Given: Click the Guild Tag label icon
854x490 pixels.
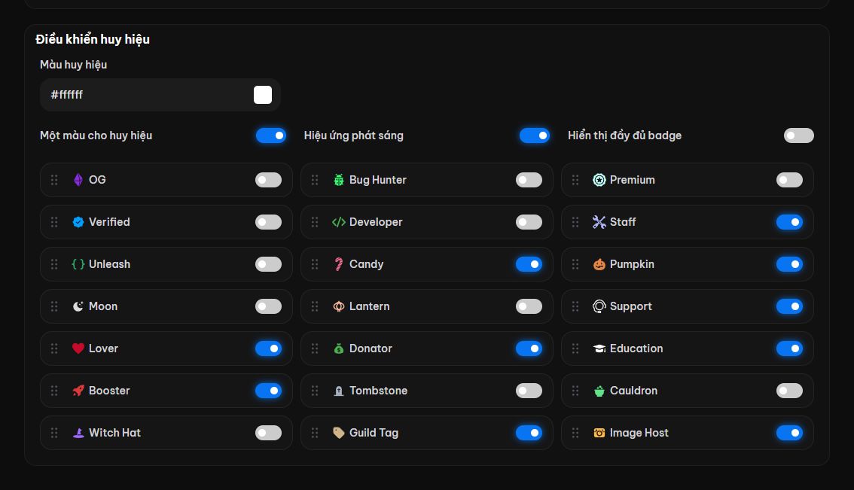Looking at the screenshot, I should pyautogui.click(x=339, y=433).
